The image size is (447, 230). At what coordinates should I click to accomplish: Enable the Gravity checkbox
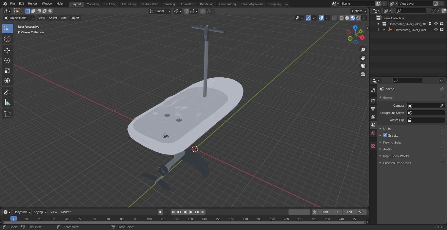[385, 135]
